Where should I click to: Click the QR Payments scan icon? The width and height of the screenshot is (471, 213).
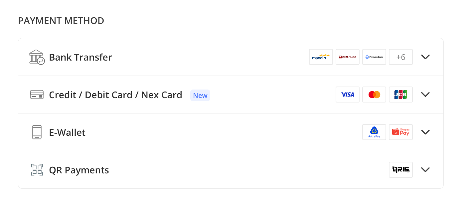(37, 170)
